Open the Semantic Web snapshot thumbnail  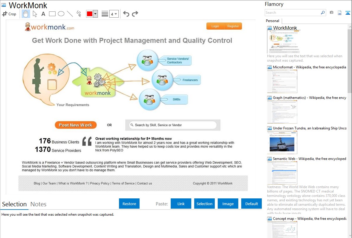(282, 173)
